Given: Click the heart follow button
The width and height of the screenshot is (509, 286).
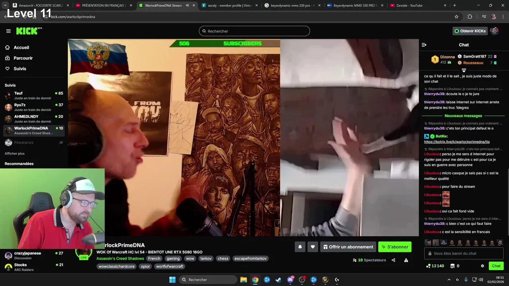Looking at the screenshot, I should tap(313, 247).
